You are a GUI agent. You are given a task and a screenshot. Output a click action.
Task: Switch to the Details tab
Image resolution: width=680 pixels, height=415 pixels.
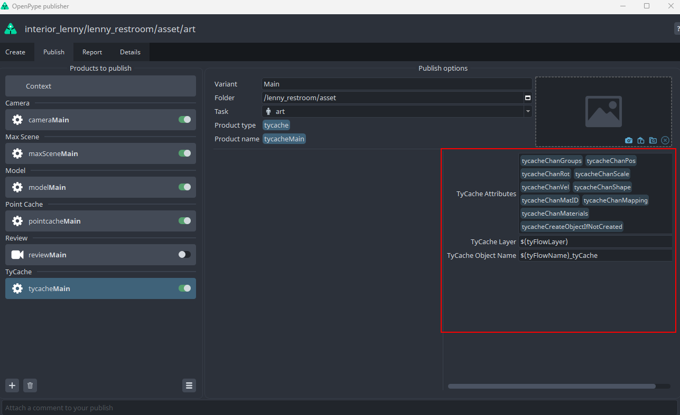(x=130, y=52)
